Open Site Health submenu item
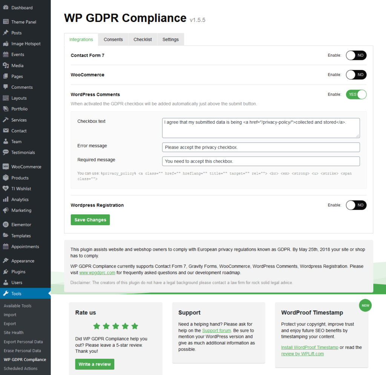The width and height of the screenshot is (386, 375). [14, 333]
